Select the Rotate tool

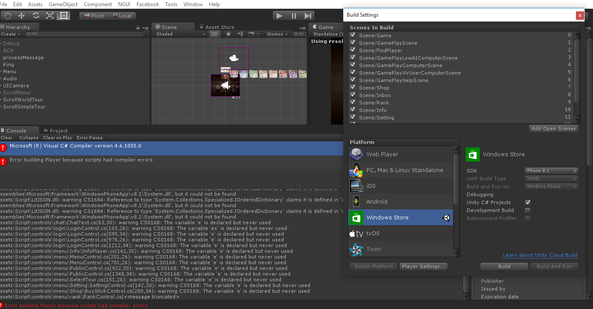tap(36, 16)
